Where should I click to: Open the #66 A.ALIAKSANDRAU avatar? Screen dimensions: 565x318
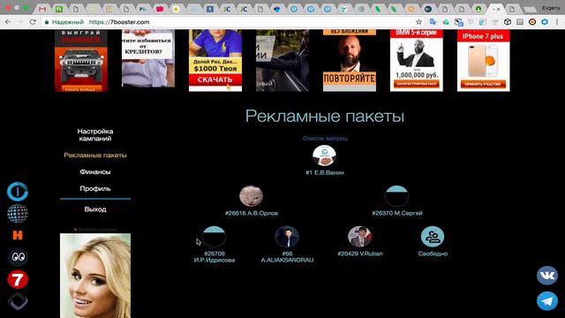[x=287, y=237]
